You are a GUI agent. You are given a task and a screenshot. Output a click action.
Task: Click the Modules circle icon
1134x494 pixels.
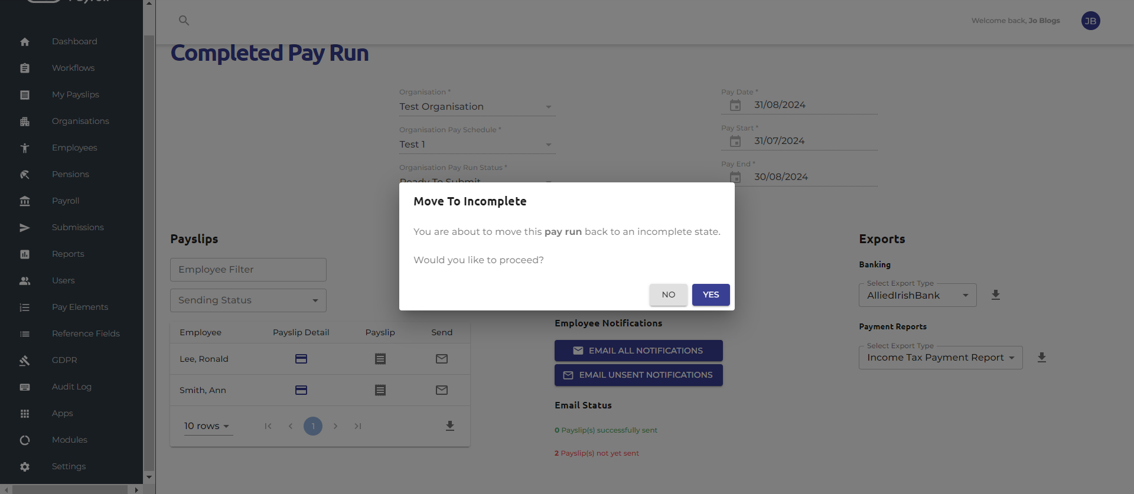click(25, 440)
